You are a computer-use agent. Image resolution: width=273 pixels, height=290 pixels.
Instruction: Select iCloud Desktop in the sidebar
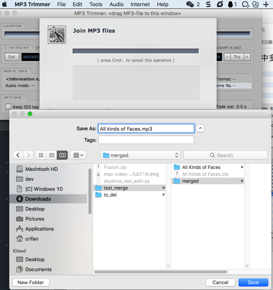[48, 259]
